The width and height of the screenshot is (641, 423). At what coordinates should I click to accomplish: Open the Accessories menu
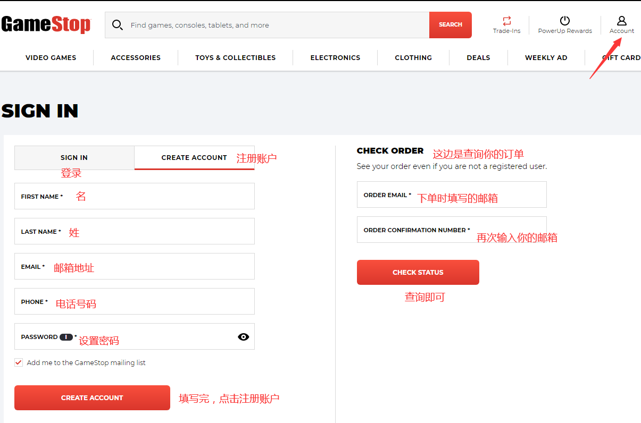[136, 57]
